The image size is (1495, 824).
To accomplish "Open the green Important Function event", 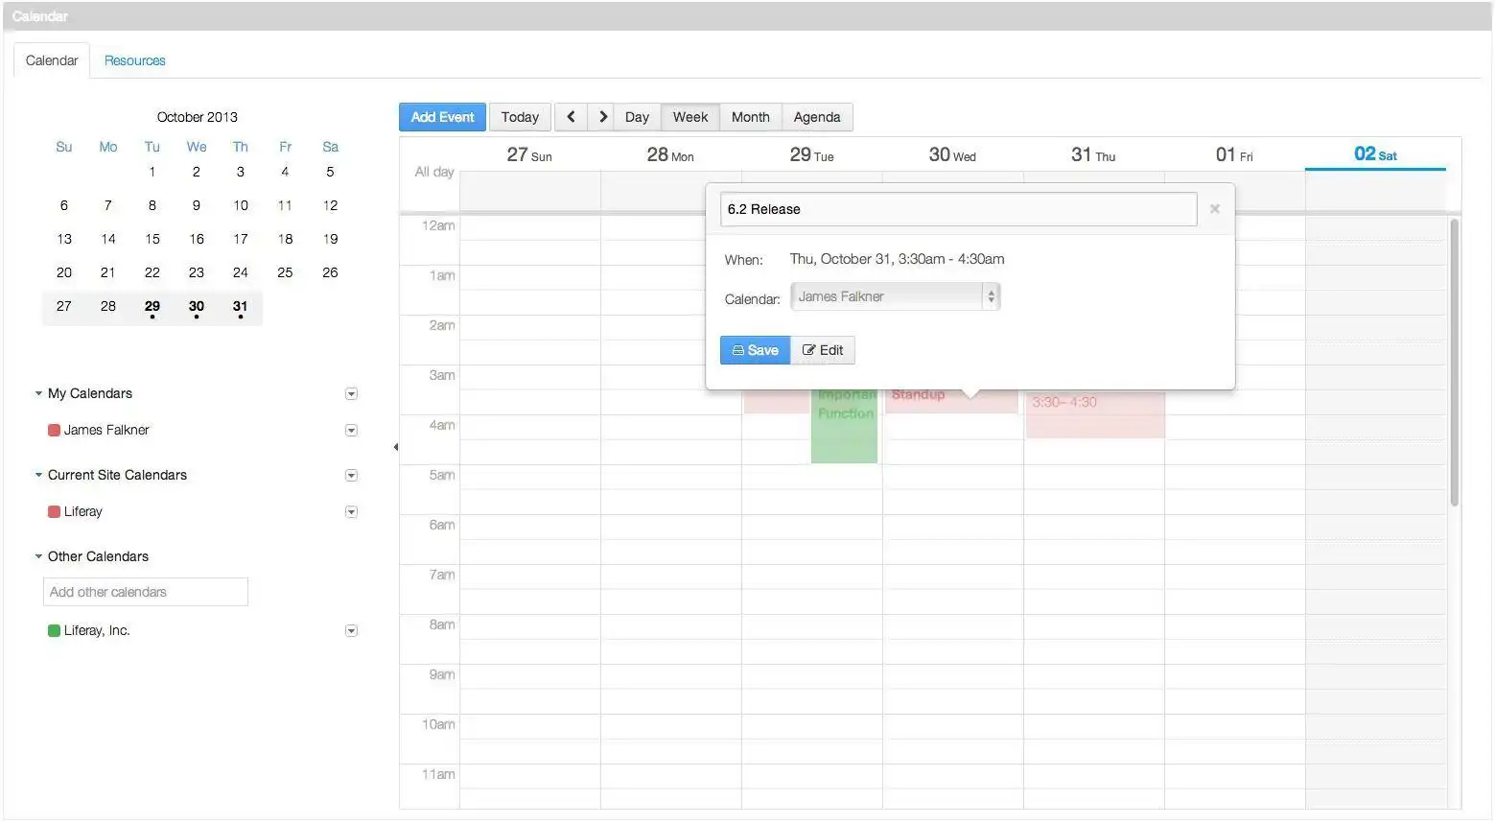I will (x=845, y=425).
